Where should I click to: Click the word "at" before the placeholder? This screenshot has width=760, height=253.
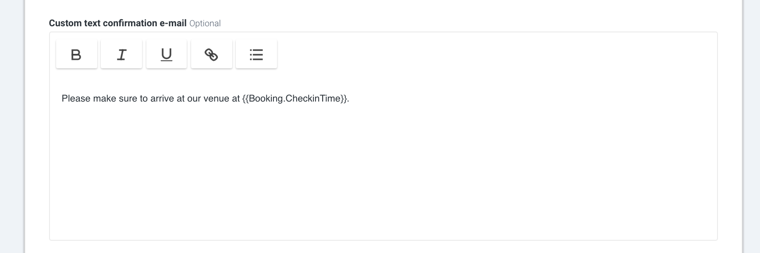(x=235, y=98)
